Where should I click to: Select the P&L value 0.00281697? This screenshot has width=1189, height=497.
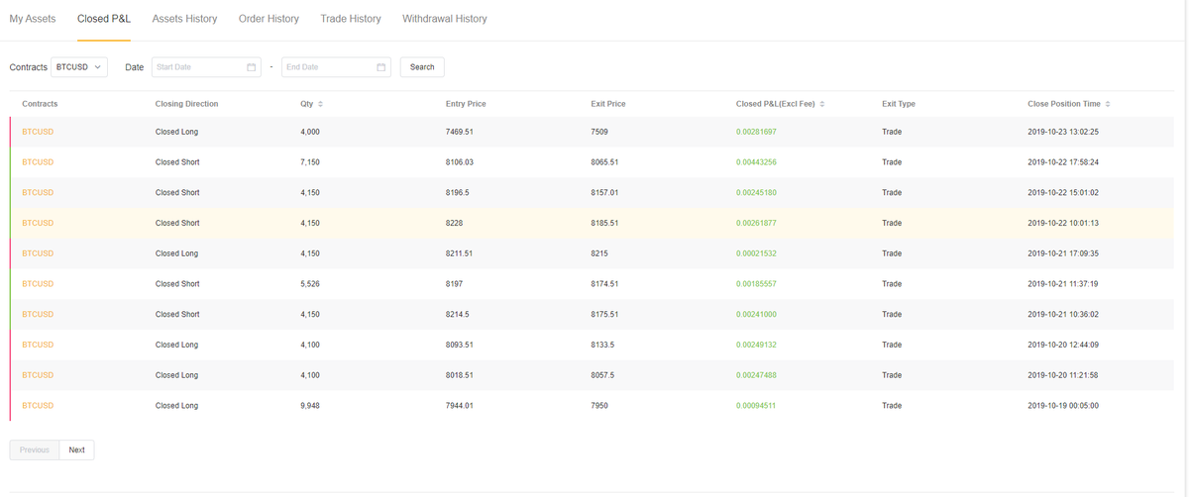[x=756, y=132]
